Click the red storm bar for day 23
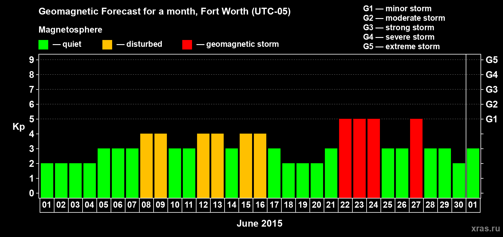 point(359,158)
